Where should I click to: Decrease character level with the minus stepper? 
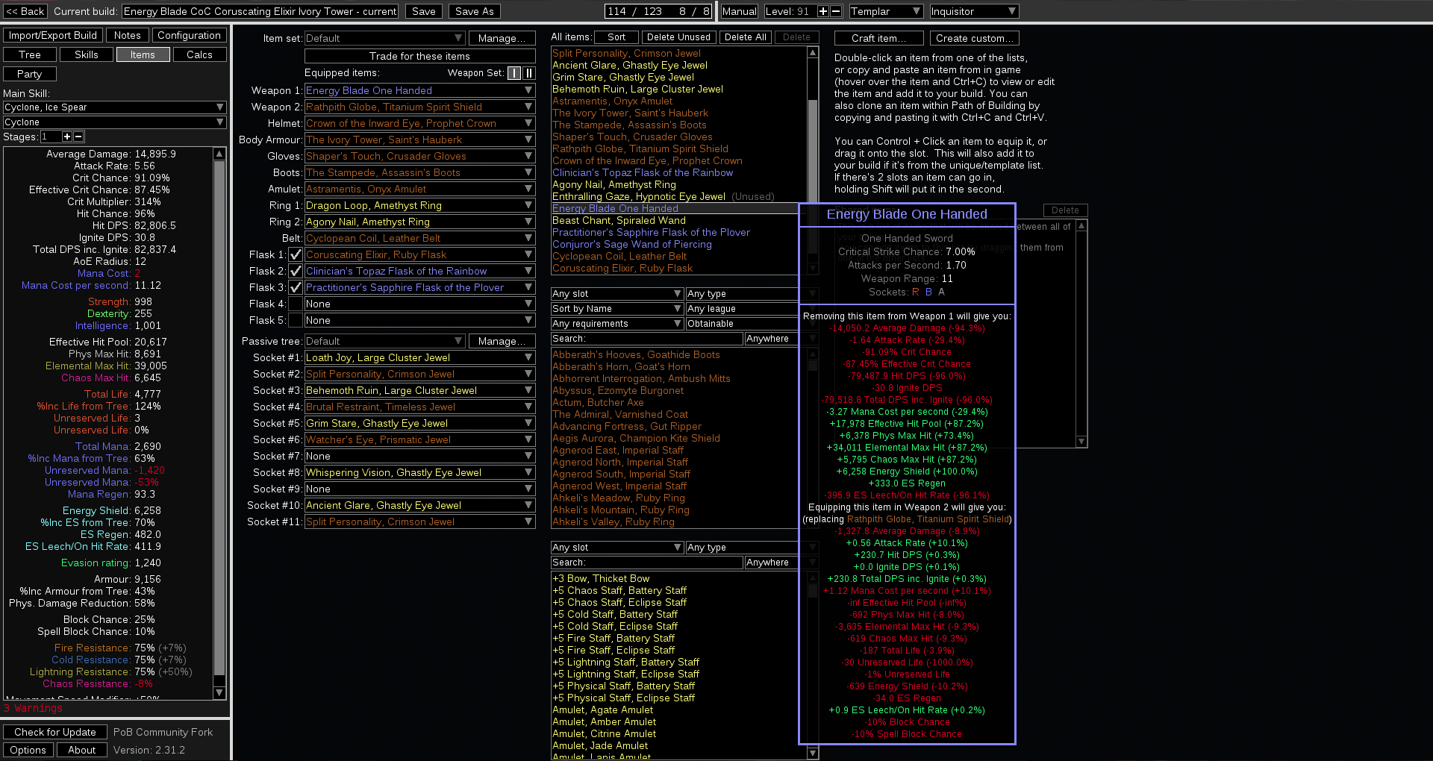pyautogui.click(x=834, y=11)
